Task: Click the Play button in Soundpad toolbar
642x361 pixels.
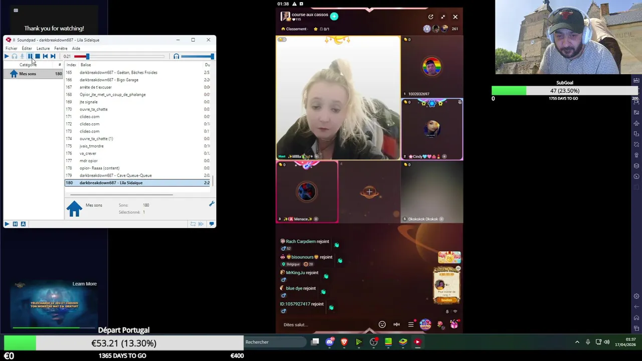Action: (7, 56)
